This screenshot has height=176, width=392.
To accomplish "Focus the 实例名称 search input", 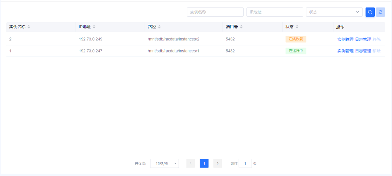I will [215, 12].
